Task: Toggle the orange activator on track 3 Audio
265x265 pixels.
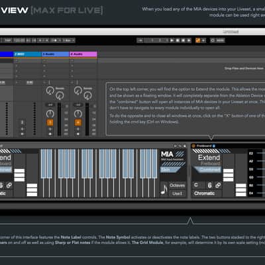Action: (50, 123)
